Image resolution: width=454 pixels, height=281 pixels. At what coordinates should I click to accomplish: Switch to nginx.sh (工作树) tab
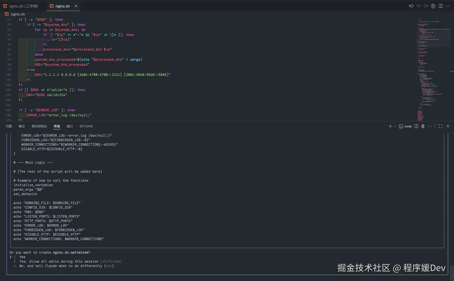coord(21,6)
